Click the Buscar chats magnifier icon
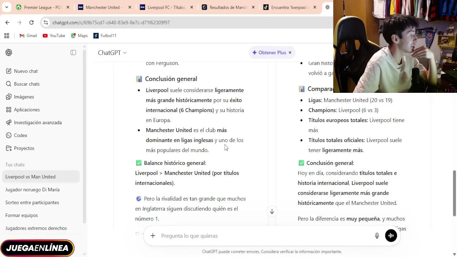The height and width of the screenshot is (257, 457). click(9, 84)
